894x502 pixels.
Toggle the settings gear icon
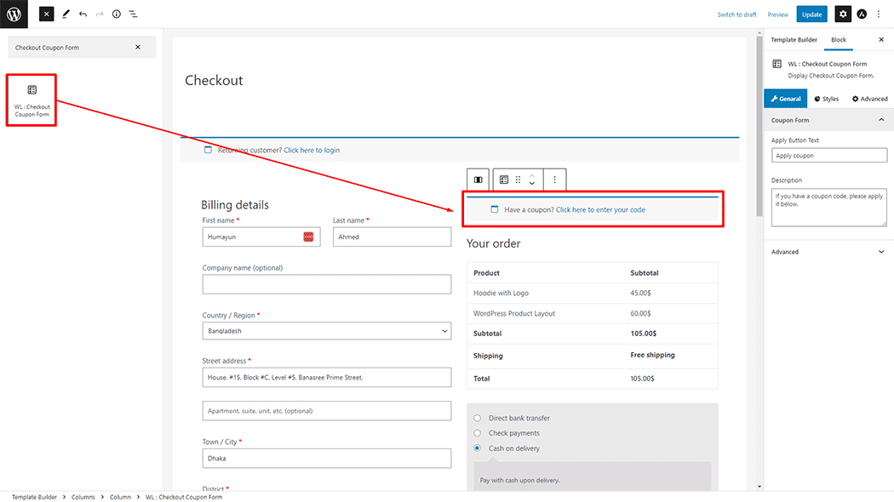pos(842,14)
